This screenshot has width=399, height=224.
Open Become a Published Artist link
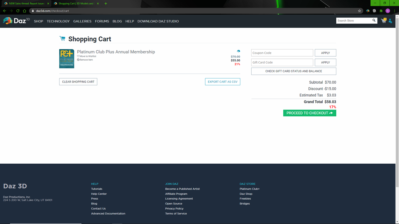pyautogui.click(x=182, y=189)
